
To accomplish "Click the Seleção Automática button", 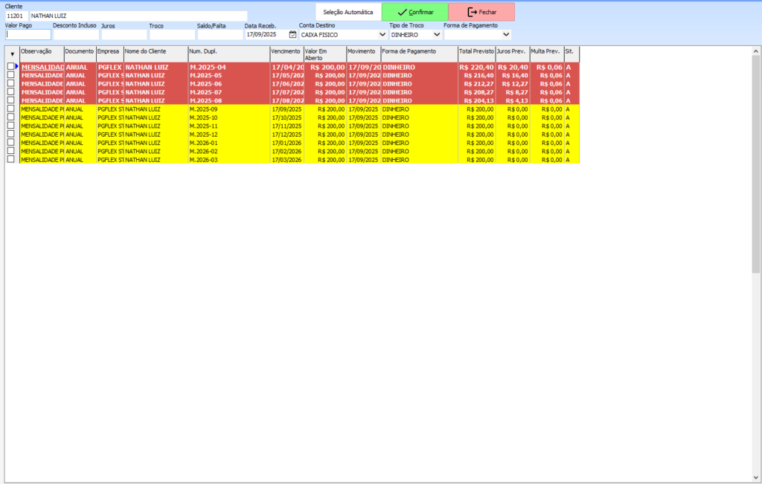I will coord(348,12).
